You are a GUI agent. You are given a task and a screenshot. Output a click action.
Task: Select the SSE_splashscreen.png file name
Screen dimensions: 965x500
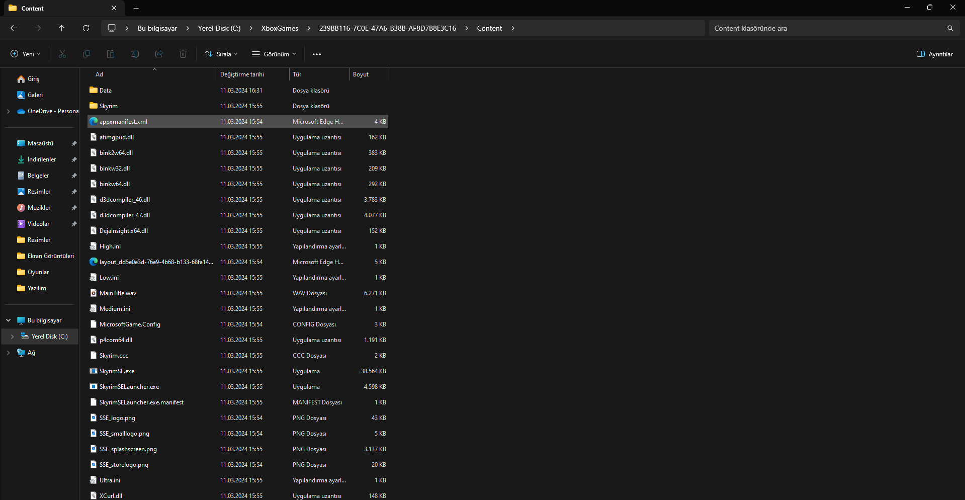click(x=128, y=449)
